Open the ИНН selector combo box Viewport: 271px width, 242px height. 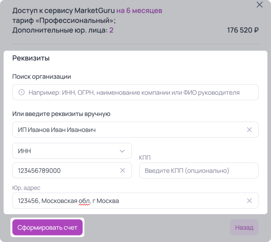72,151
